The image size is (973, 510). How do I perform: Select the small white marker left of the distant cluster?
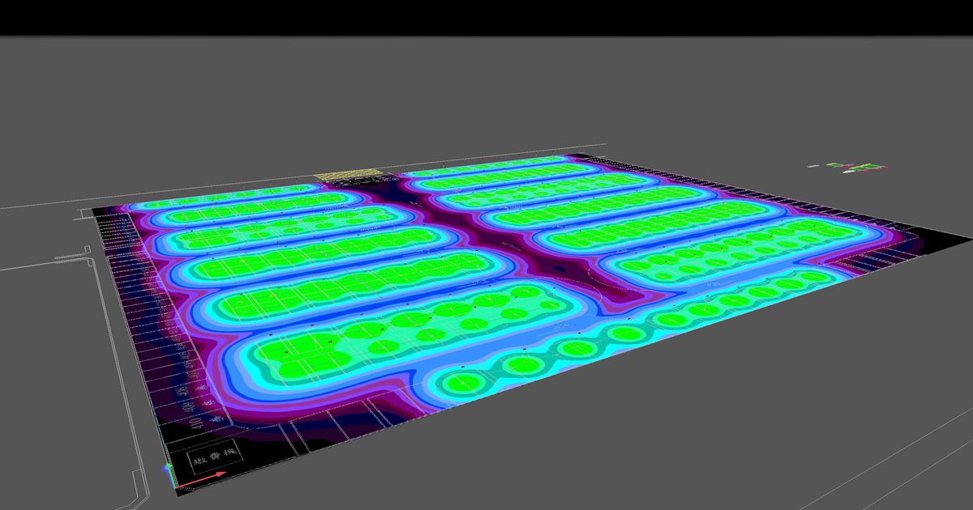tap(813, 166)
